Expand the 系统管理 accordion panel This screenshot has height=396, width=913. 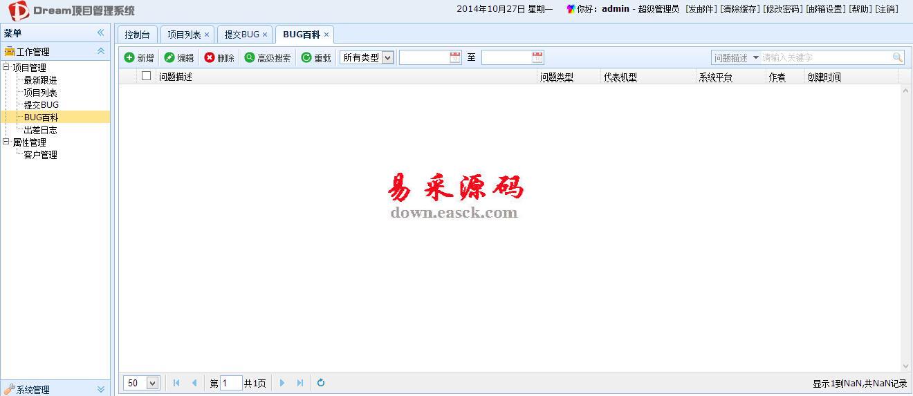point(100,389)
